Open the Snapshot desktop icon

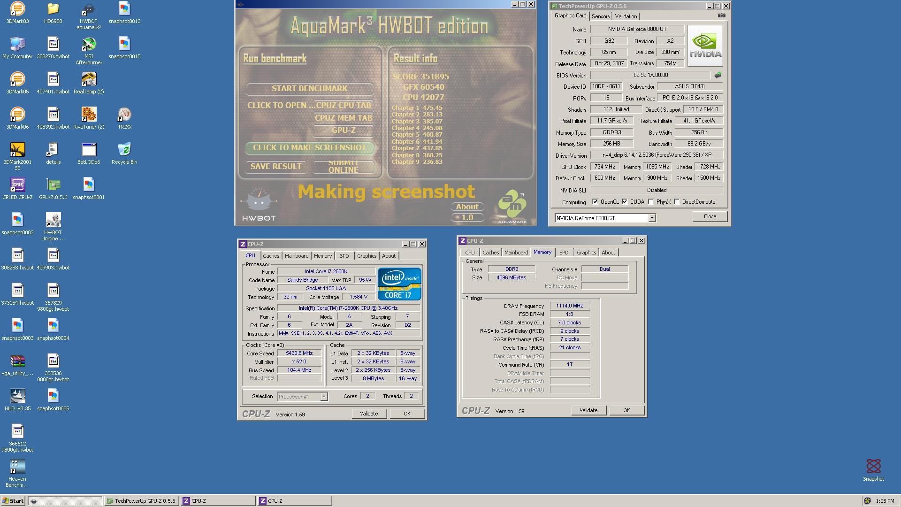(873, 470)
